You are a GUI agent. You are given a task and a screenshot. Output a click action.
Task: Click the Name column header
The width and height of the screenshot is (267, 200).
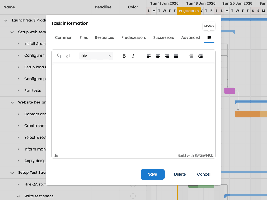tap(45, 7)
